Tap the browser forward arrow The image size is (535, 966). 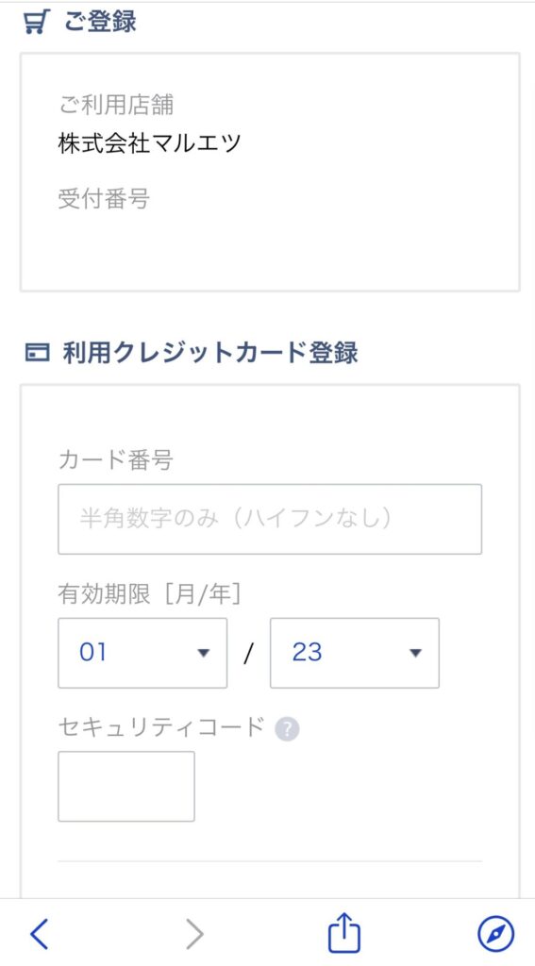point(194,935)
